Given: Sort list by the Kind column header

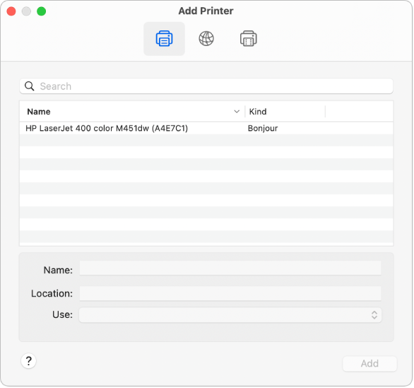Looking at the screenshot, I should 285,111.
